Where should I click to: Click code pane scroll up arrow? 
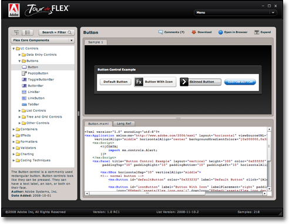pyautogui.click(x=269, y=129)
